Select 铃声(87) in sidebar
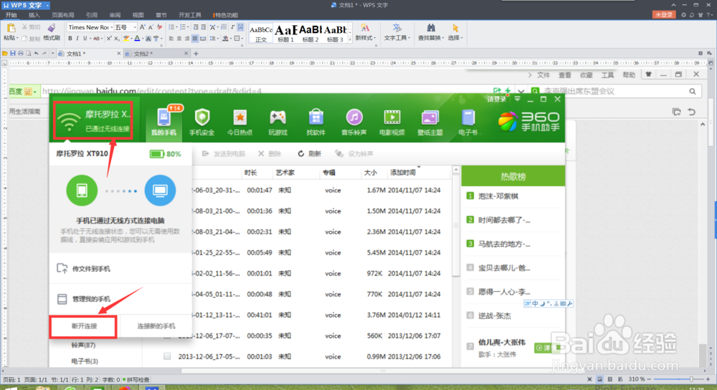 click(x=83, y=345)
